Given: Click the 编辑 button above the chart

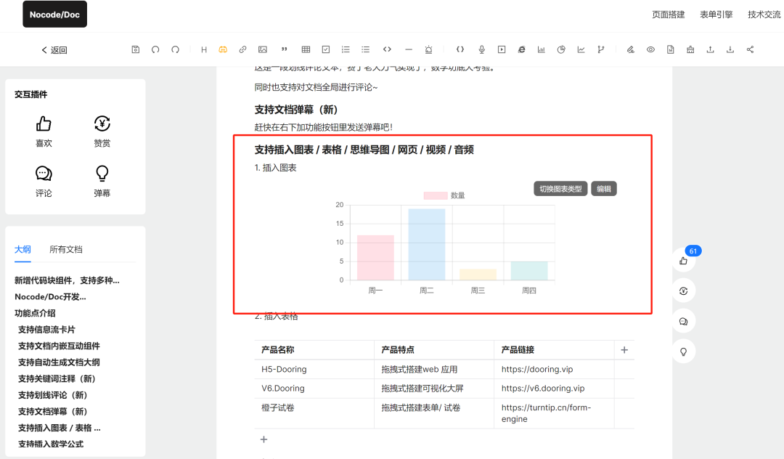Looking at the screenshot, I should click(603, 189).
